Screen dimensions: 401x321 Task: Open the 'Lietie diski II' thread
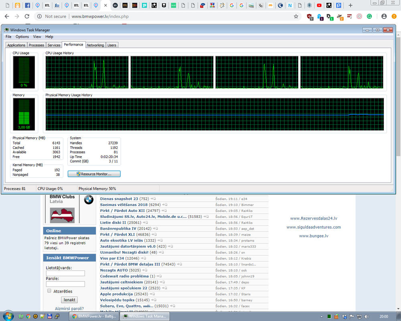point(113,222)
